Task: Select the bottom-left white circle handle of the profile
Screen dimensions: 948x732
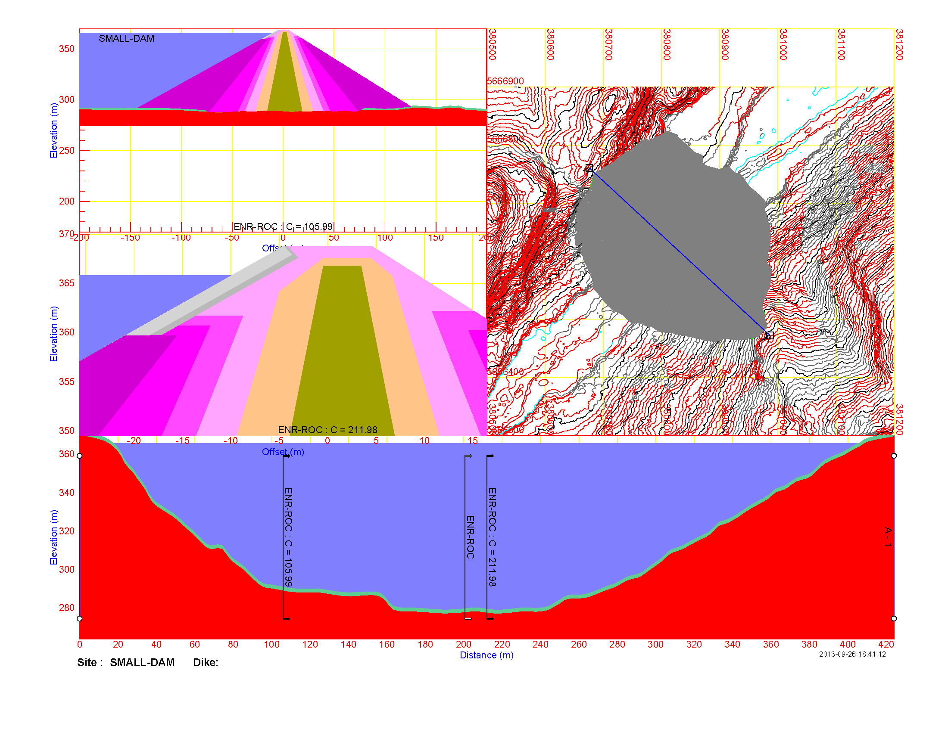Action: click(79, 618)
